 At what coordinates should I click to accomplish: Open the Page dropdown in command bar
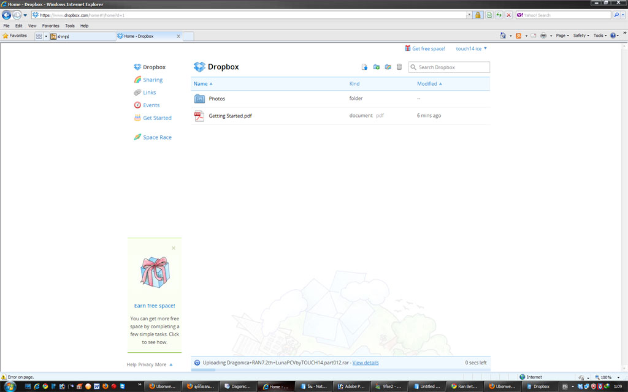click(x=562, y=36)
